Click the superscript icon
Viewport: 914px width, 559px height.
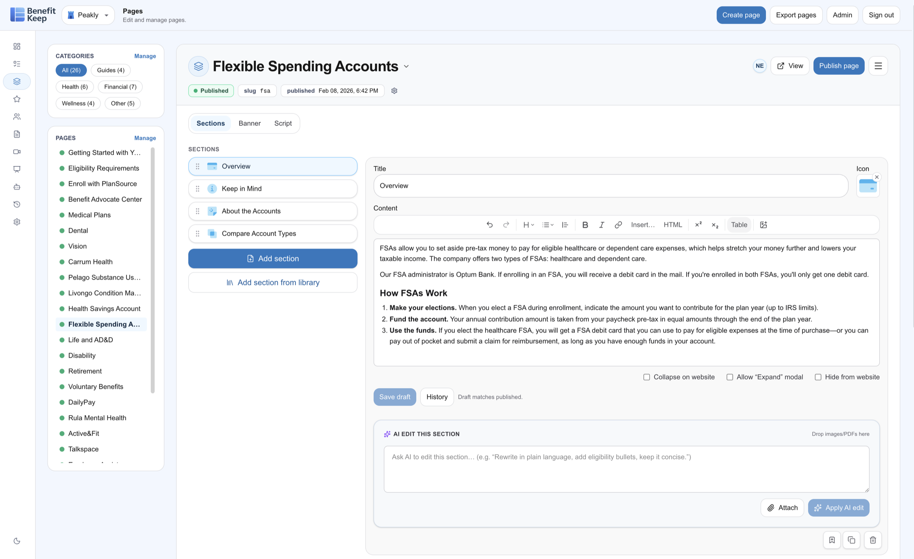[698, 225]
